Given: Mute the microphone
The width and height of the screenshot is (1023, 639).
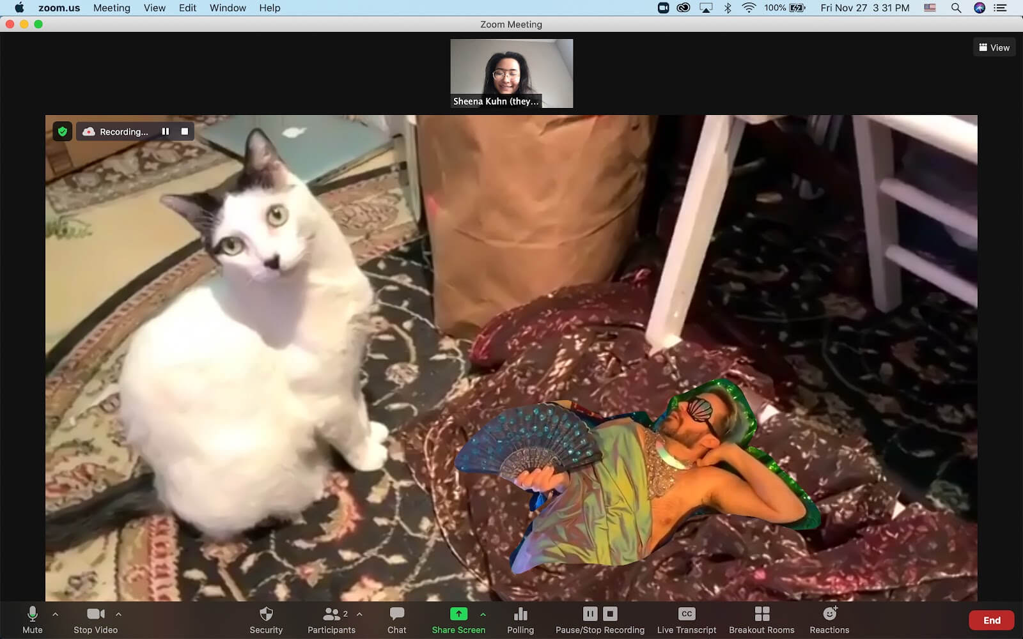Looking at the screenshot, I should click(32, 620).
